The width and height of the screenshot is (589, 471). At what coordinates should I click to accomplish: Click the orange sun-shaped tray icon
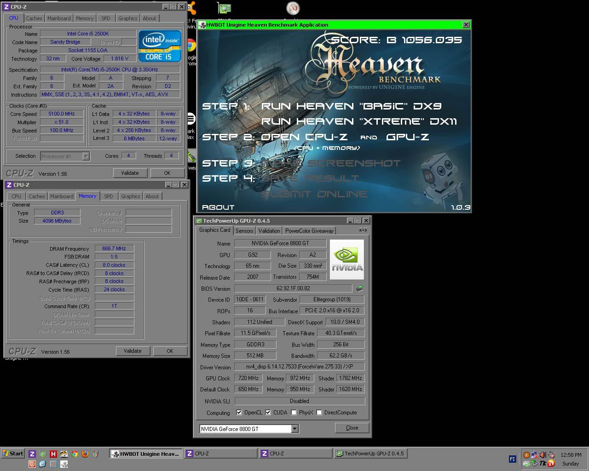pos(526,455)
